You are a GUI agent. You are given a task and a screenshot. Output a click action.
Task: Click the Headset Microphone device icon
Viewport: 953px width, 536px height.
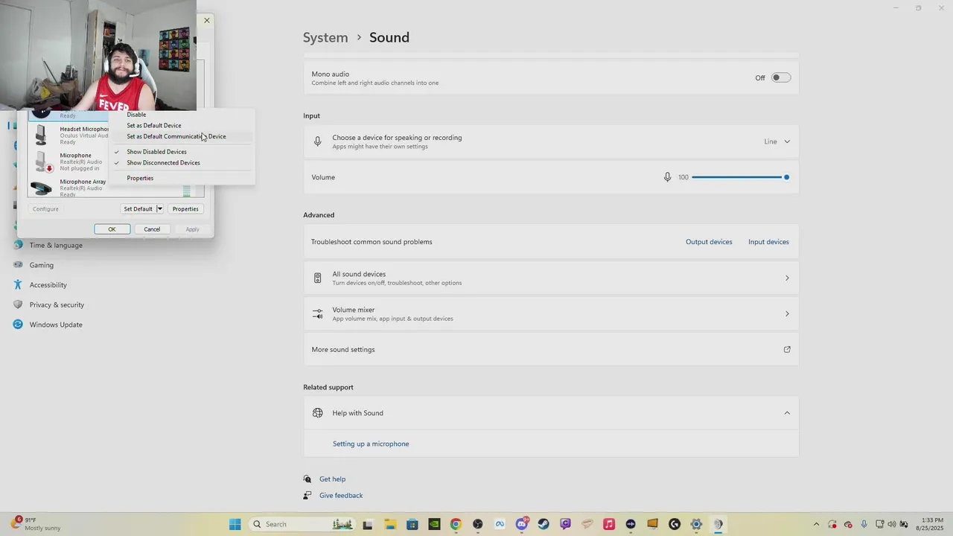tap(42, 135)
